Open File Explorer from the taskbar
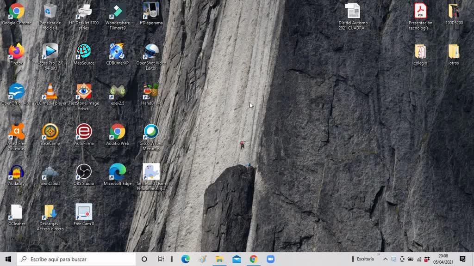 [x=219, y=259]
